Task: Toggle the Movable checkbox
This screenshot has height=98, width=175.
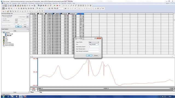Action: (x=2, y=19)
